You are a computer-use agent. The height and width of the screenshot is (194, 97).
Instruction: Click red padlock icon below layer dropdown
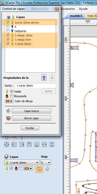coord(16,168)
